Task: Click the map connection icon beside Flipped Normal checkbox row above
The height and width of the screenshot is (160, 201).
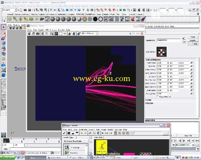Action: 192,93
